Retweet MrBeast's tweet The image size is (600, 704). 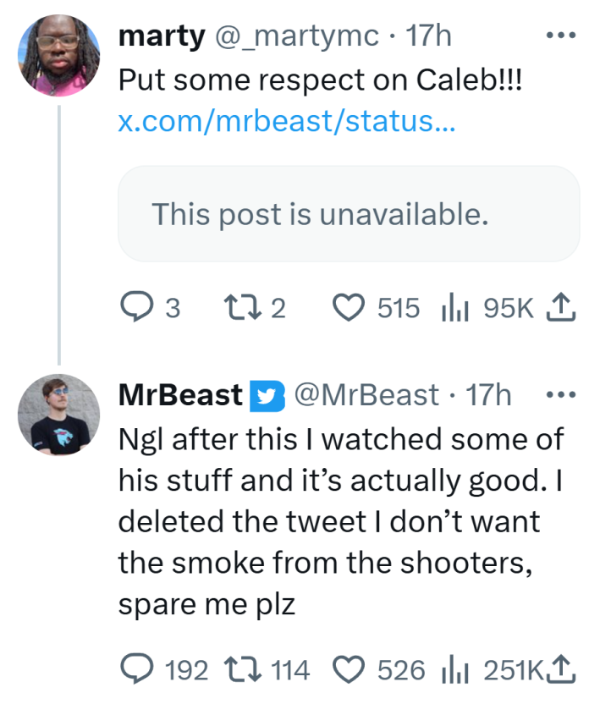pyautogui.click(x=244, y=668)
